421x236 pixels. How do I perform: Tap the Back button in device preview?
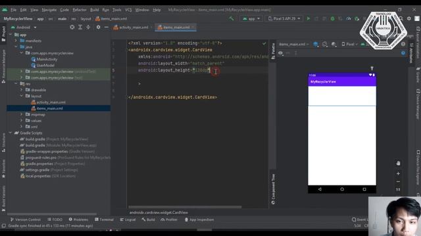tap(320, 189)
